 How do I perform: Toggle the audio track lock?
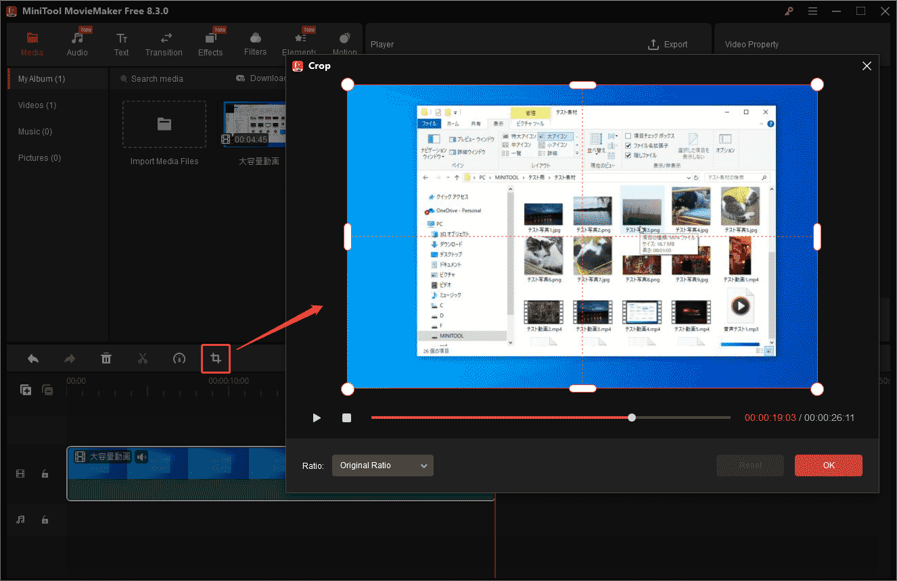(x=45, y=520)
